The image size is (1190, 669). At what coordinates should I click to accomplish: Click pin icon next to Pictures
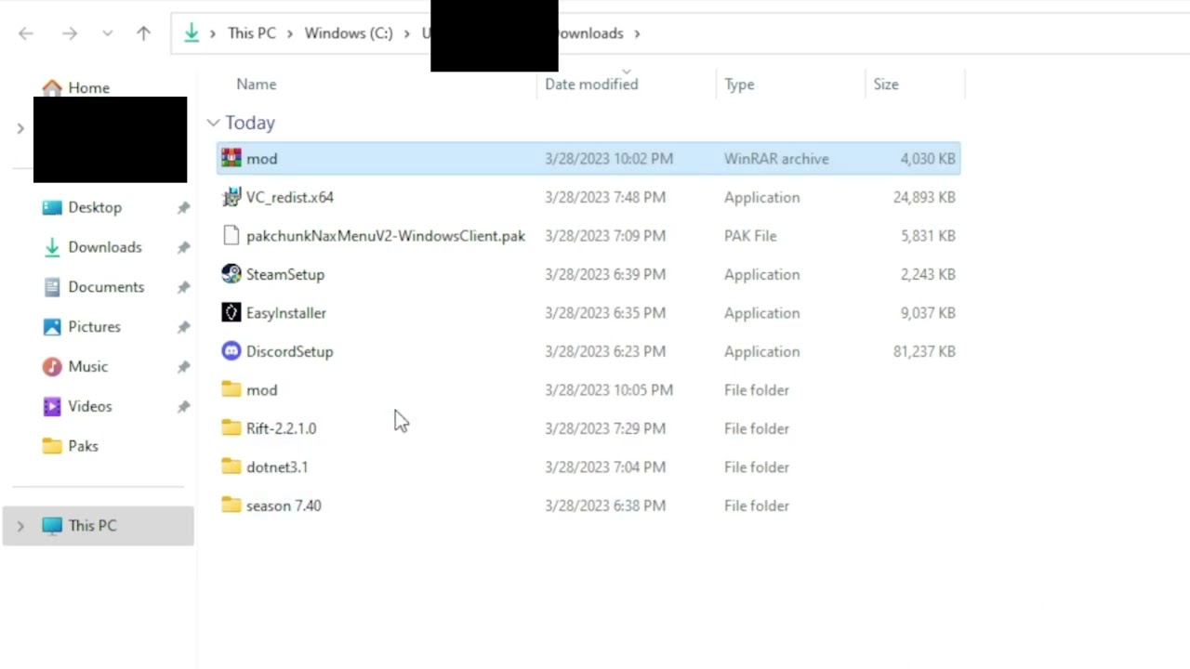coord(183,328)
